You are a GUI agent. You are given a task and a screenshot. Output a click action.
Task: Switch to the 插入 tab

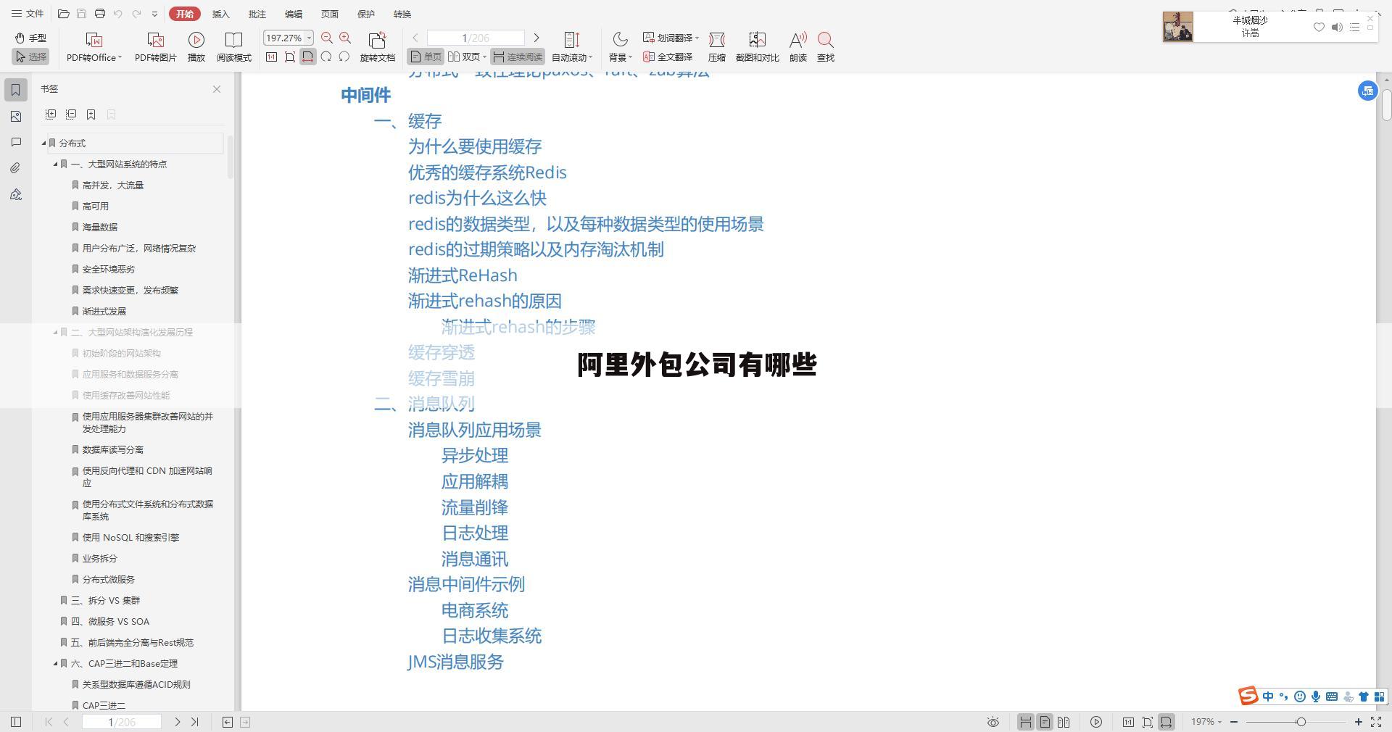(x=220, y=14)
